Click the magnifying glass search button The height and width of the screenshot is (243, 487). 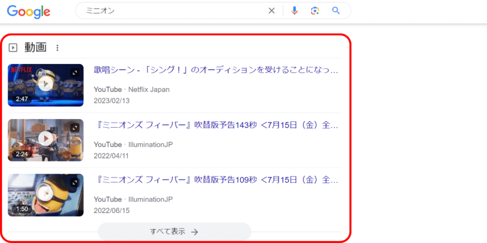tap(336, 11)
